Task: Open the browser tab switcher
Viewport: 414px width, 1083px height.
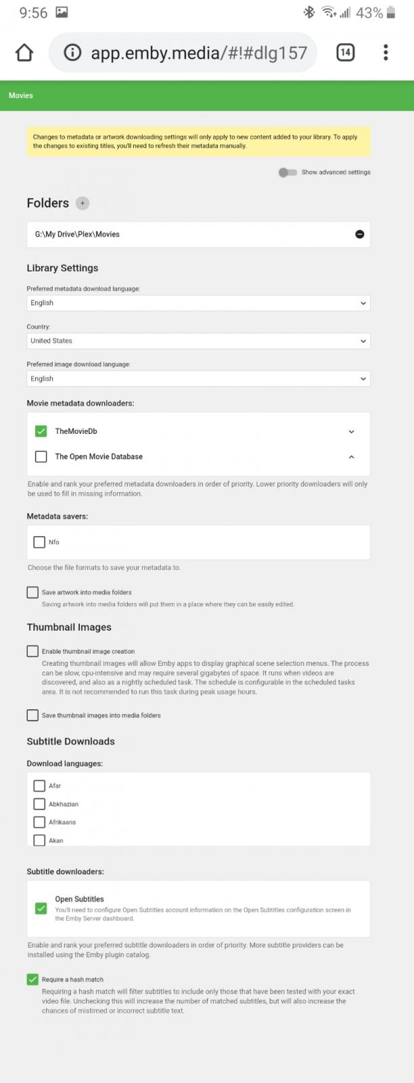Action: coord(345,53)
